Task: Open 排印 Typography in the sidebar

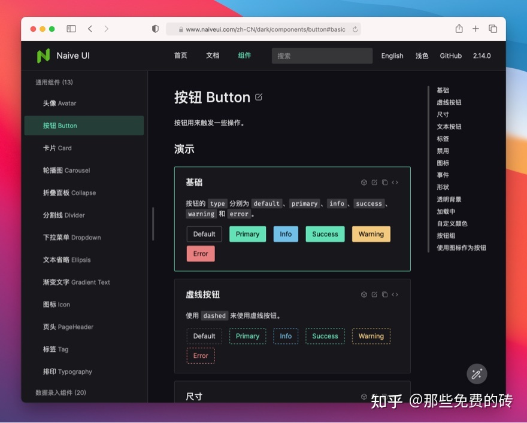Action: pos(84,372)
